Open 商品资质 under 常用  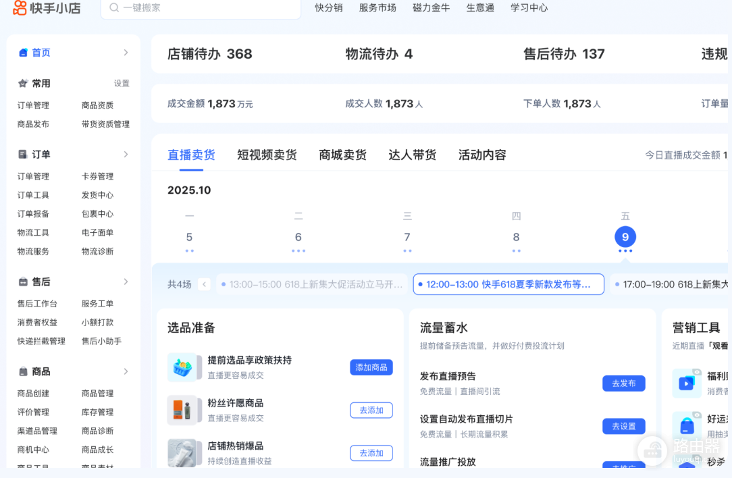pos(97,105)
